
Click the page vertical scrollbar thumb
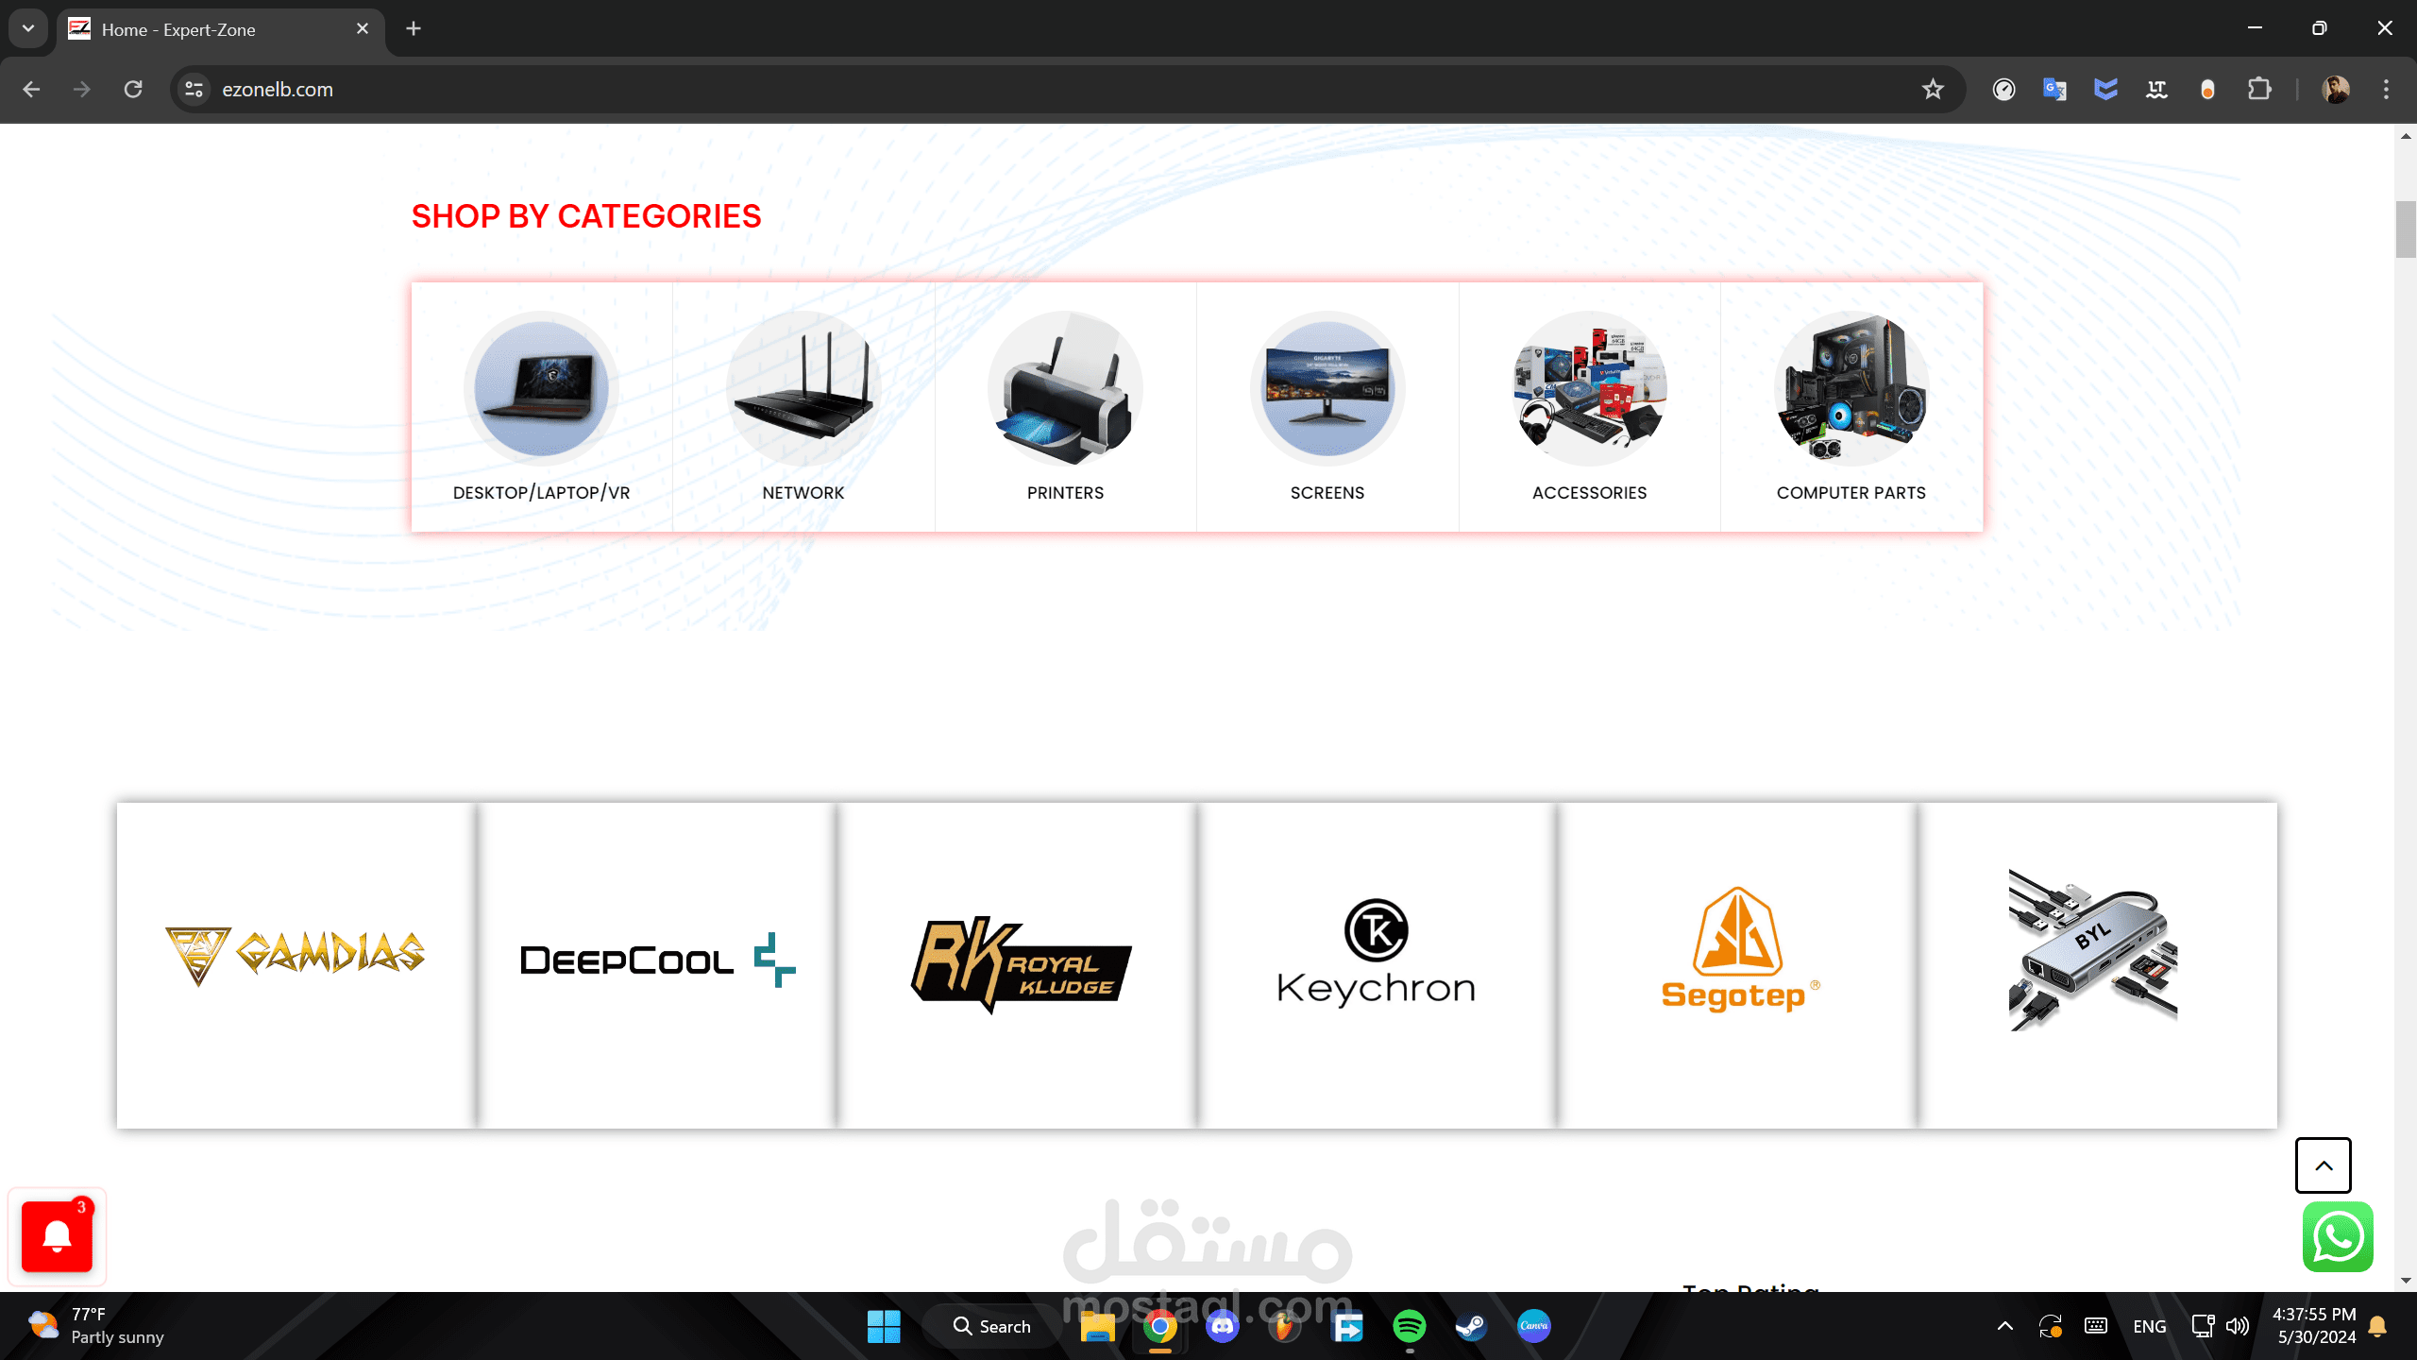coord(2406,229)
